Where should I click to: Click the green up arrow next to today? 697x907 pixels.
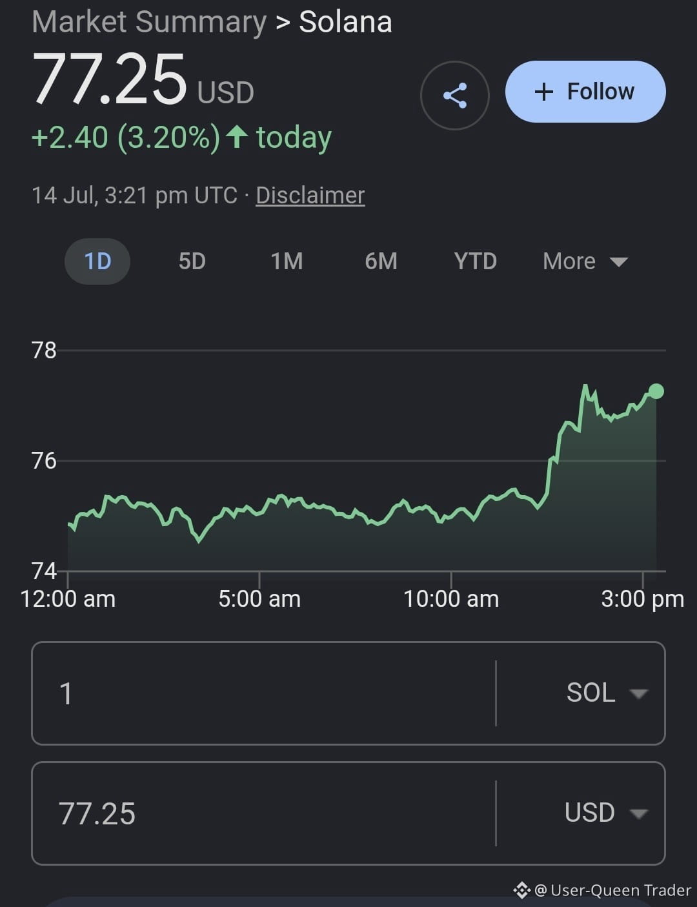pyautogui.click(x=237, y=136)
